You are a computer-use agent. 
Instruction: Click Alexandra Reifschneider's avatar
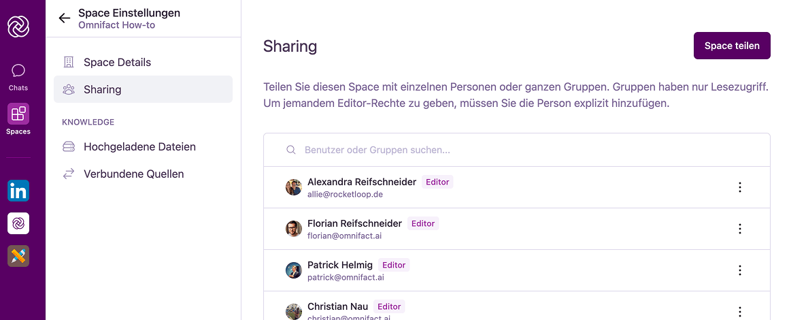pos(294,187)
